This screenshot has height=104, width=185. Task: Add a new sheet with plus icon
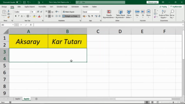click(x=36, y=99)
